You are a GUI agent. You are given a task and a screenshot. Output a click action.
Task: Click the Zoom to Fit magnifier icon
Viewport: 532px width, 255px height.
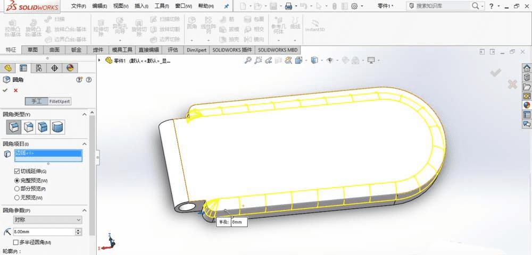(248, 61)
